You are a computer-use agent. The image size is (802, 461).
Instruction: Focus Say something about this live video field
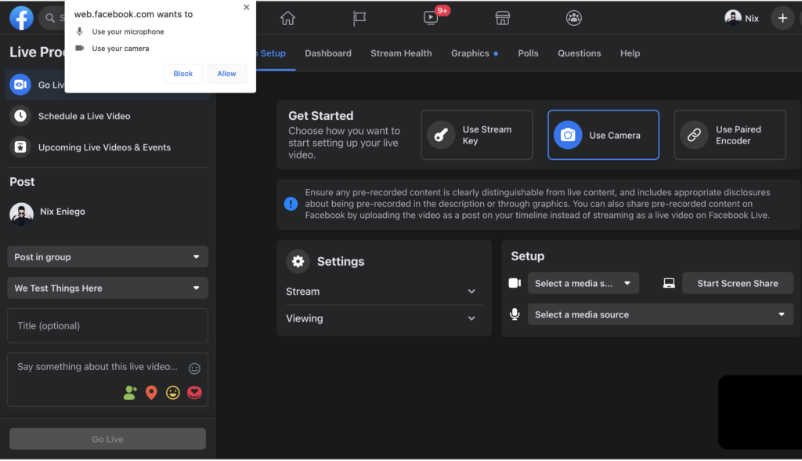pyautogui.click(x=97, y=367)
